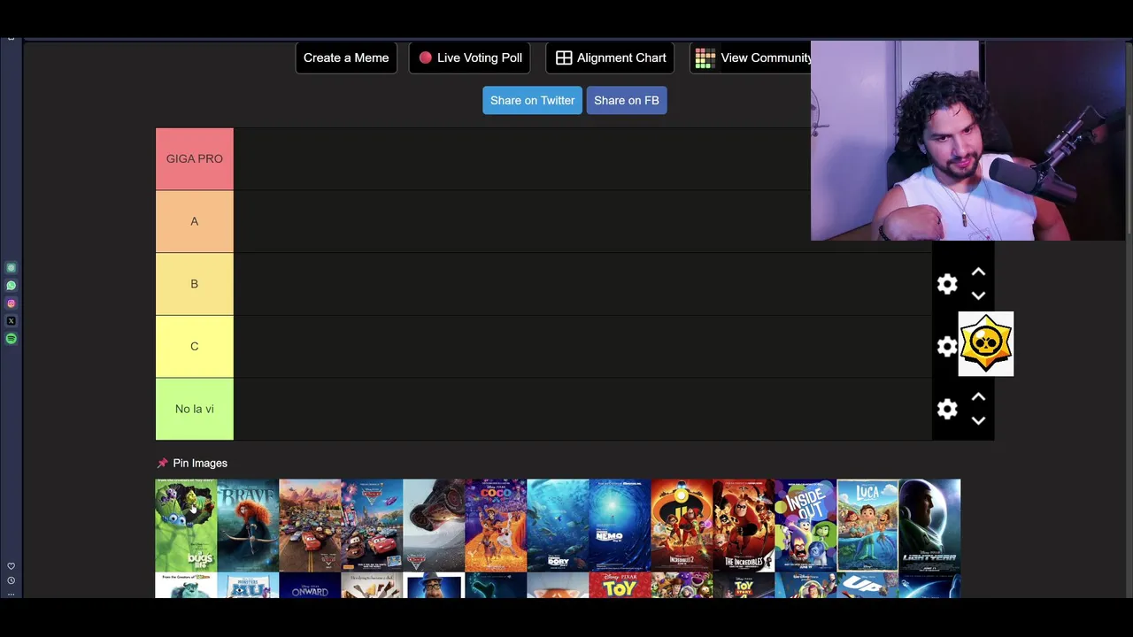Pick the Brave poster
The image size is (1133, 637).
pos(248,526)
